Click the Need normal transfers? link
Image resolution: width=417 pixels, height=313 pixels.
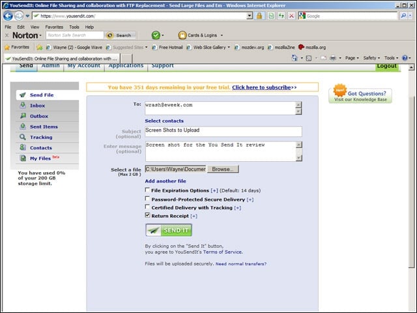click(241, 263)
